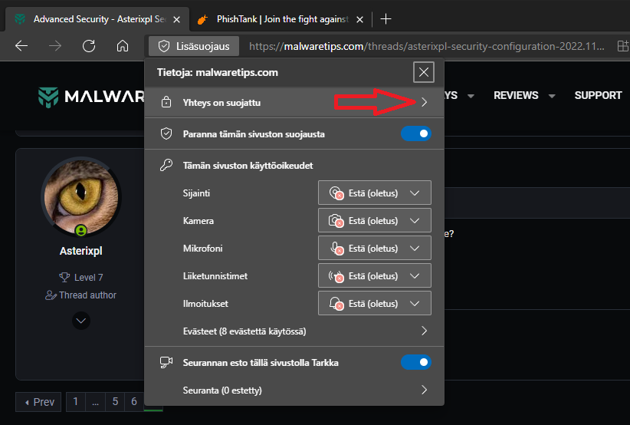Reload the page with refresh icon
Viewport: 630px width, 425px height.
click(89, 46)
